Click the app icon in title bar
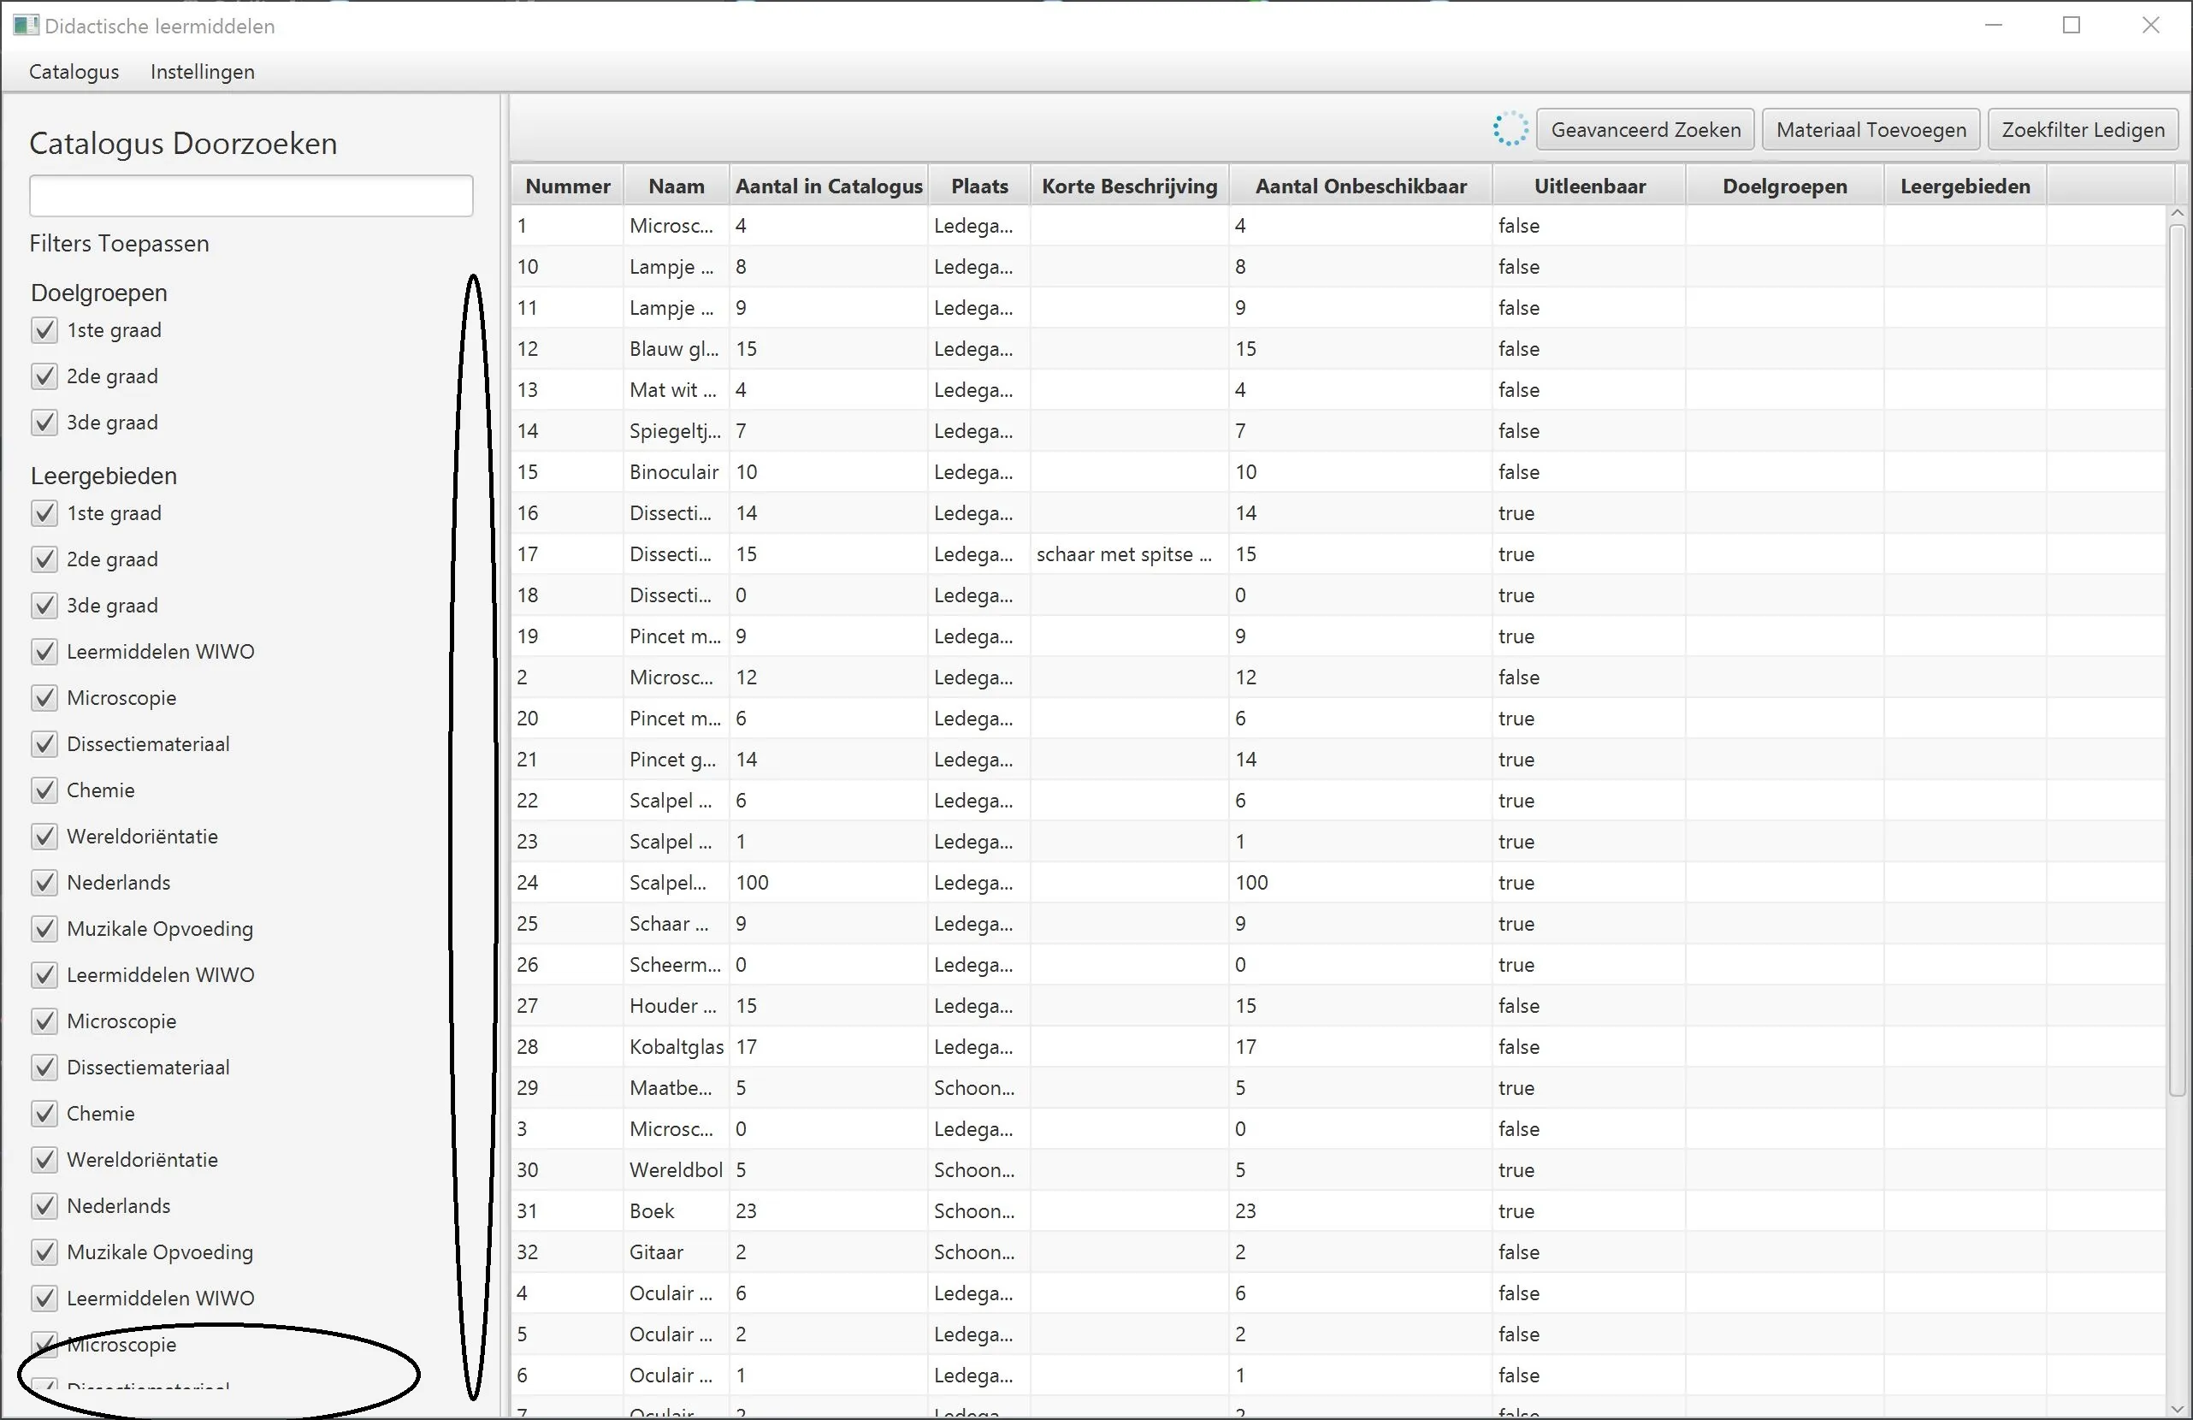The image size is (2193, 1420). [26, 26]
